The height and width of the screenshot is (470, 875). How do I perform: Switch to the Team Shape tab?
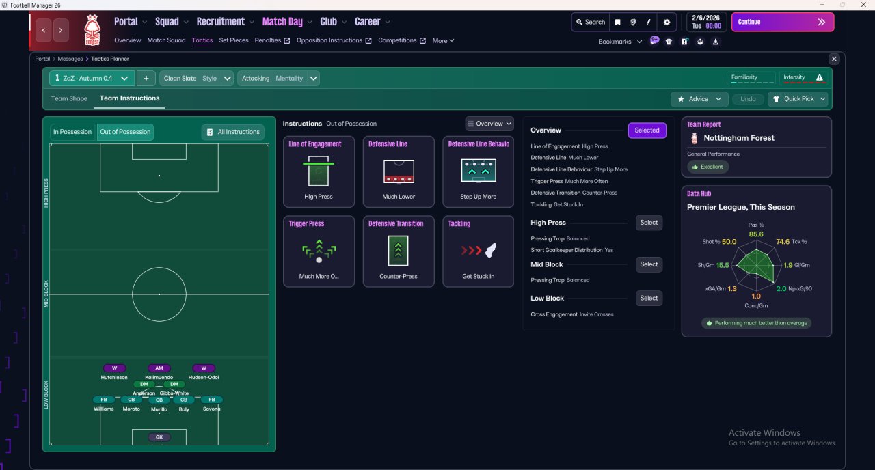69,98
